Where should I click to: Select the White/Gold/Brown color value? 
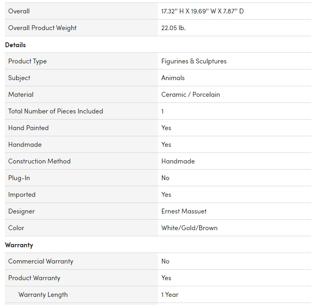pos(189,228)
